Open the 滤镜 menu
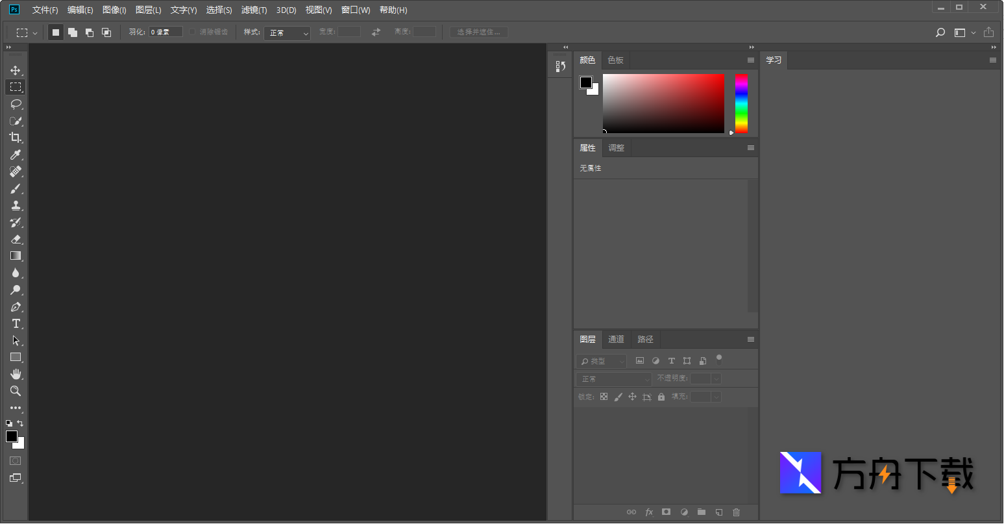The width and height of the screenshot is (1004, 524). coord(254,10)
